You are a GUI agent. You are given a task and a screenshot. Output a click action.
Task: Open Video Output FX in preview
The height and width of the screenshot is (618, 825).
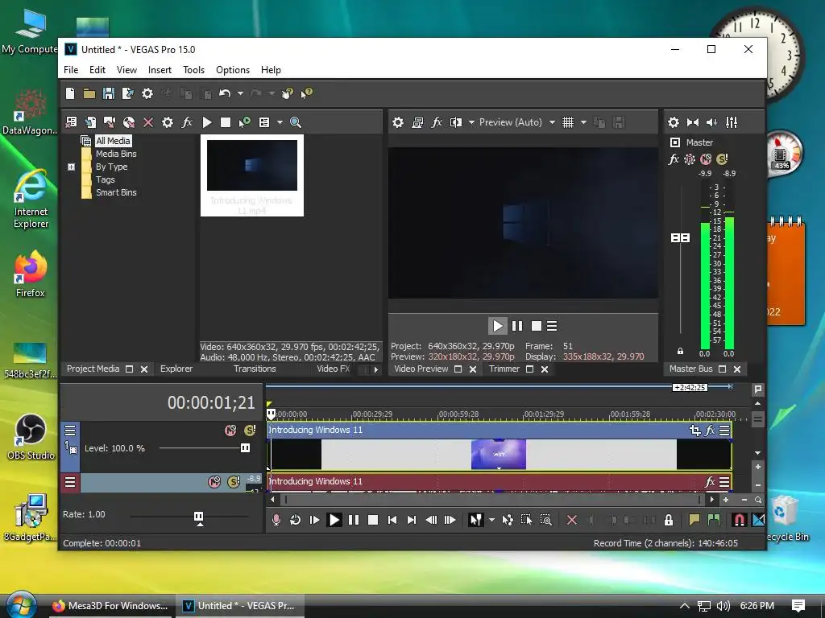[x=437, y=122]
